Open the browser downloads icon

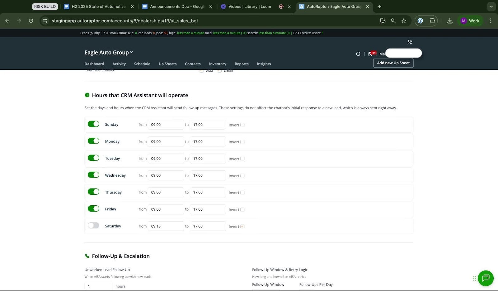(450, 21)
